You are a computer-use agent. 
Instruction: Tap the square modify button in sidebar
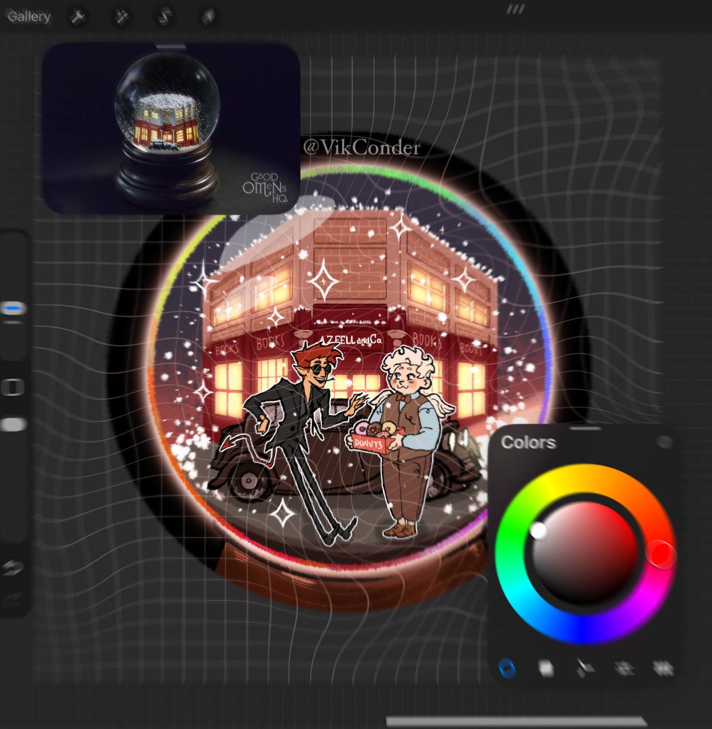coord(13,387)
